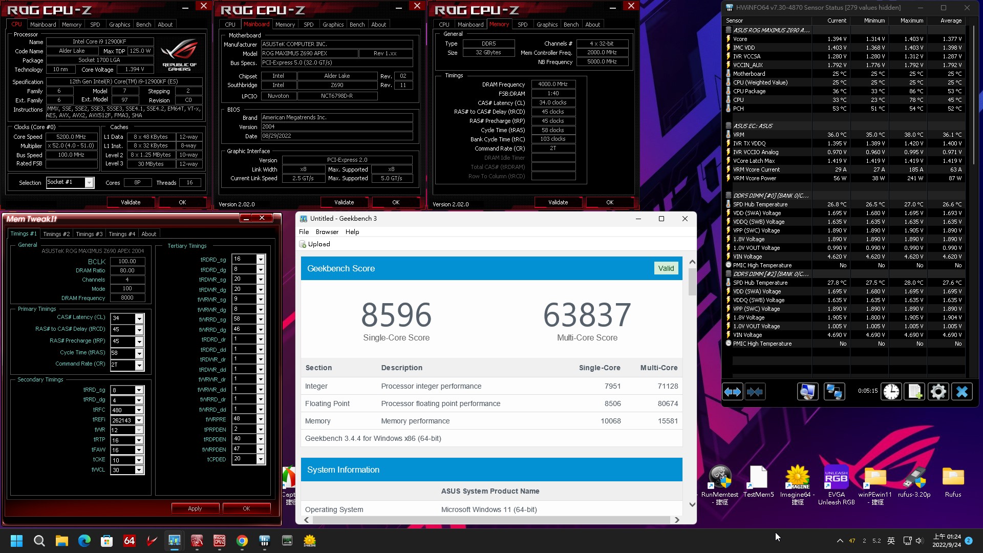Switch to Timings #2 tab
This screenshot has width=983, height=553.
point(56,234)
